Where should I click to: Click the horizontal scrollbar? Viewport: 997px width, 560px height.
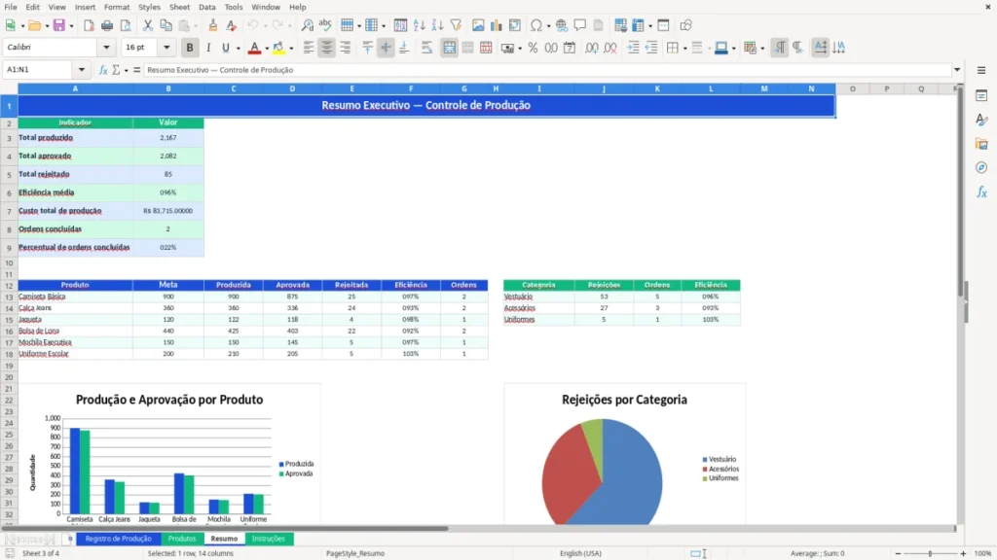click(225, 528)
